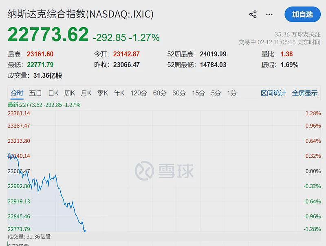Viewport: 326px width, 246px height.
Task: Click the 交易中 02-12 11:06:16 美东时间 status text
Action: click(280, 42)
